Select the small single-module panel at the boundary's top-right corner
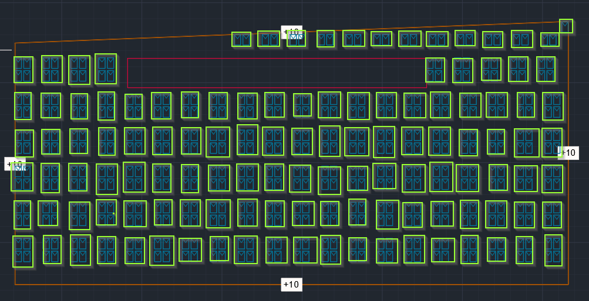The height and width of the screenshot is (301, 589). [566, 26]
